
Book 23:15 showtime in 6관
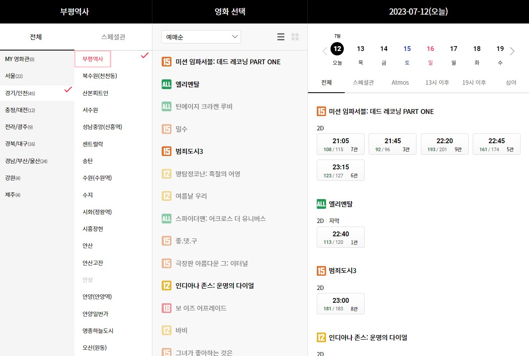(341, 170)
